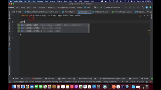The height and width of the screenshot is (90, 161).
Task: Click the springmapstructdemo breadcrumb
Action: click(66, 7)
